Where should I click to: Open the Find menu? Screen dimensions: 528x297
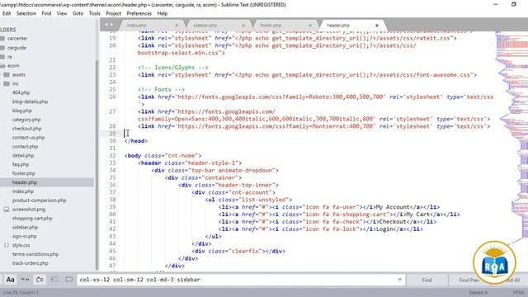46,13
